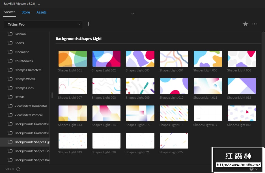The width and height of the screenshot is (265, 173).
Task: Select the Shapes Light 008 thumbnail
Action: coord(106,86)
